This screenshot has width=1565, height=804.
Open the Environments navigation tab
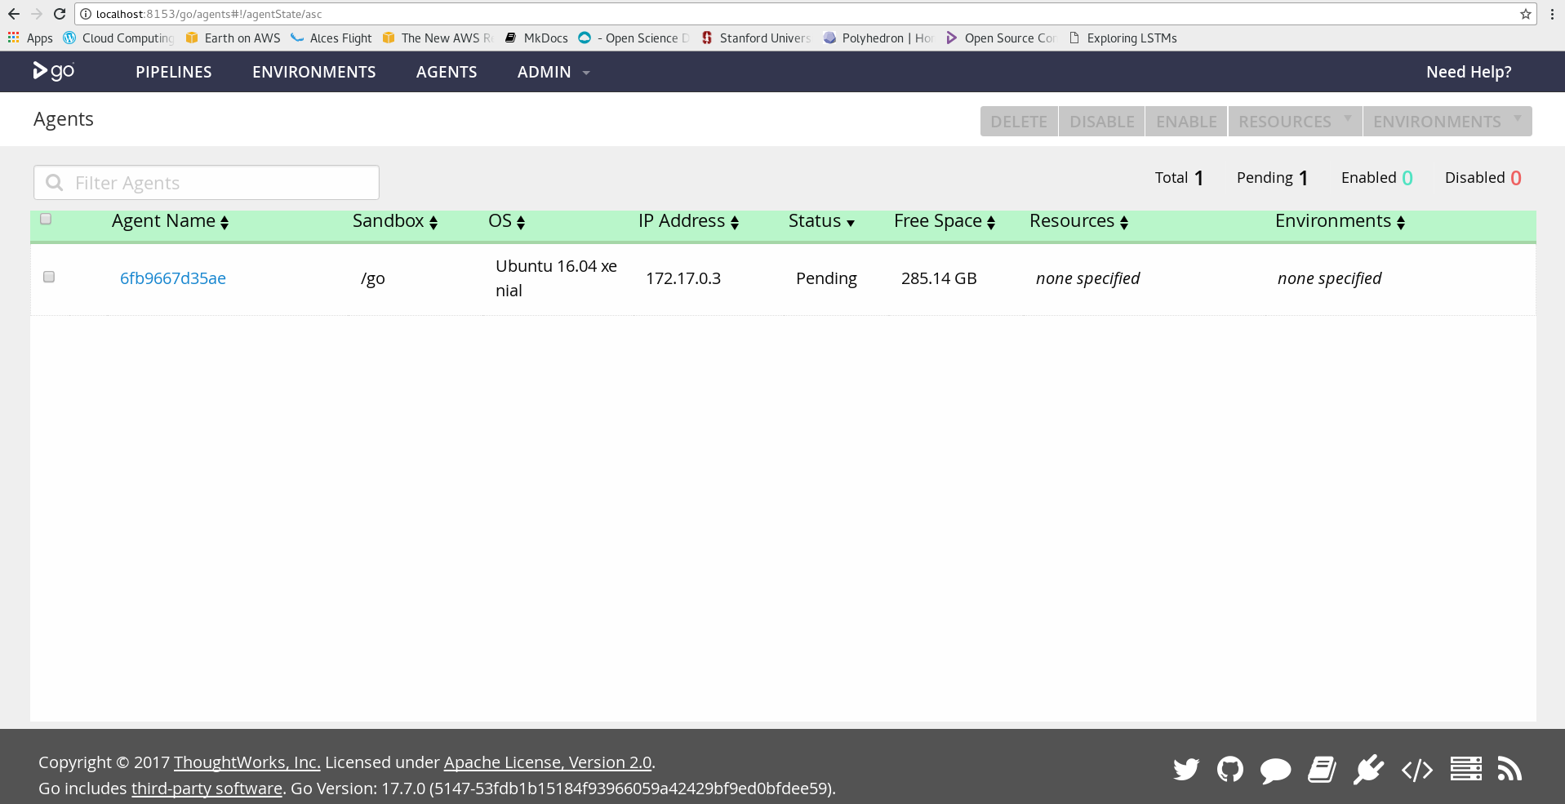(313, 73)
